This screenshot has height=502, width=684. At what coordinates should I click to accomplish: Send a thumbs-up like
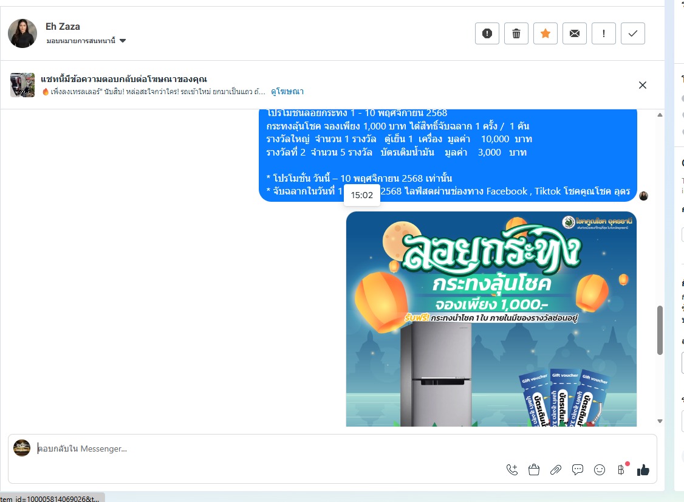[x=643, y=470]
